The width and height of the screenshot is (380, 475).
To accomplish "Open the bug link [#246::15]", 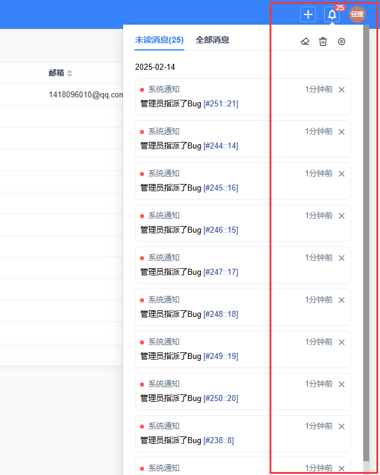I will coord(220,230).
